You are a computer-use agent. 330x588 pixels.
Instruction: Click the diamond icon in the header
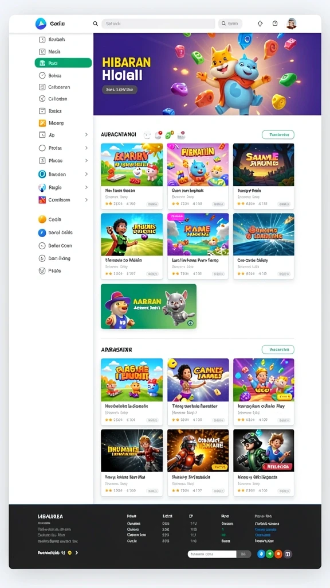(x=260, y=23)
